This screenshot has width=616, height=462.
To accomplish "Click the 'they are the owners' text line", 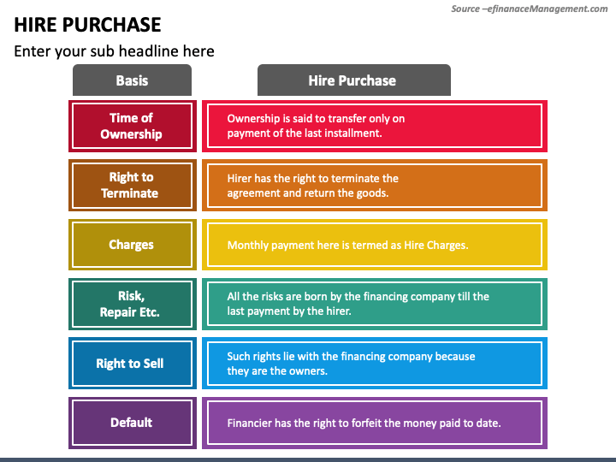I will click(277, 370).
